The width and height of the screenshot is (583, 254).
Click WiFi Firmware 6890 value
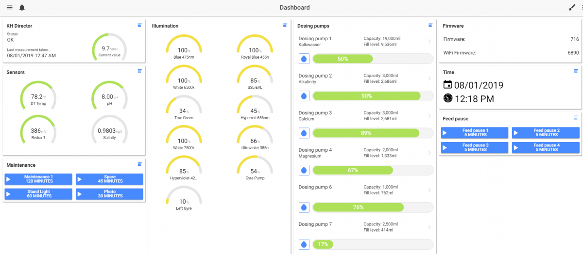click(x=573, y=52)
